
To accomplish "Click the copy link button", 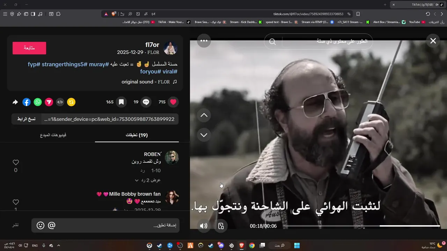I will click(27, 119).
